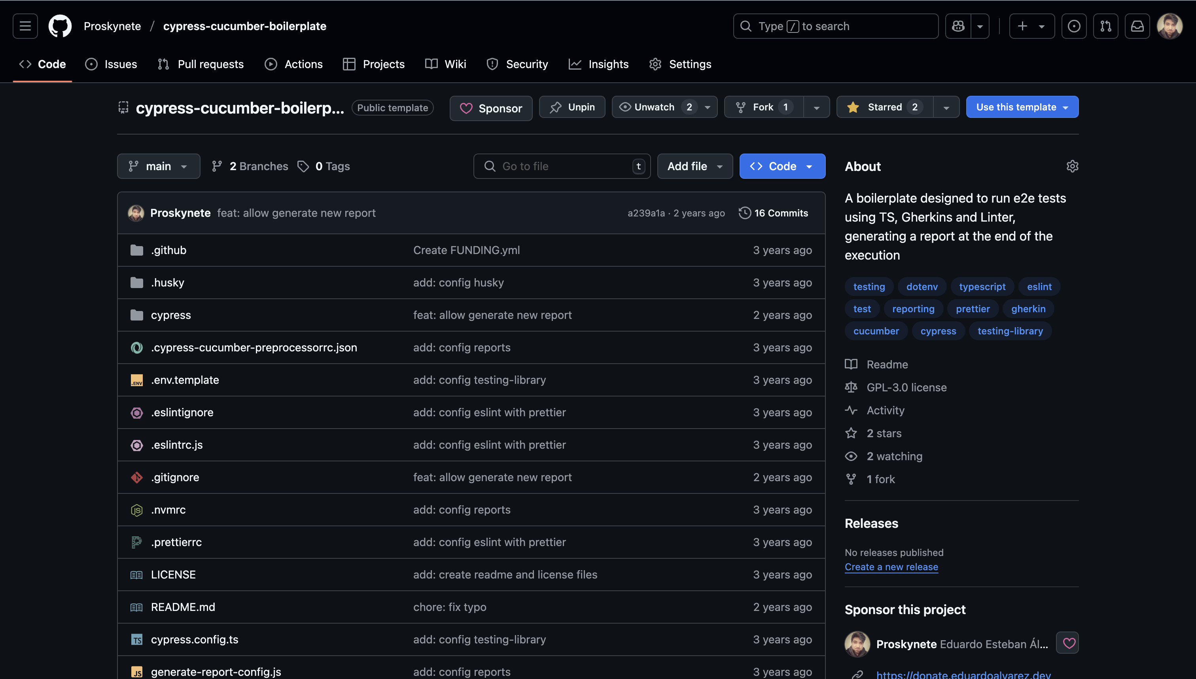This screenshot has width=1196, height=679.
Task: Click the Sponsor button
Action: 491,108
